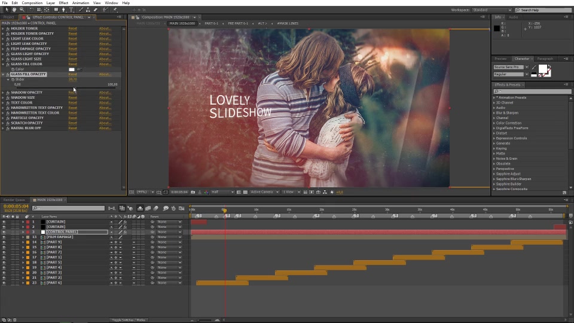Reset the TEXT COLOR effect

pos(72,102)
